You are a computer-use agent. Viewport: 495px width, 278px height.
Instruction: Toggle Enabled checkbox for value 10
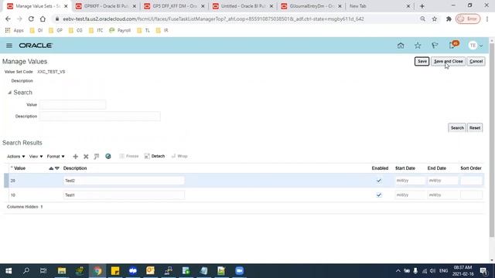pos(379,195)
